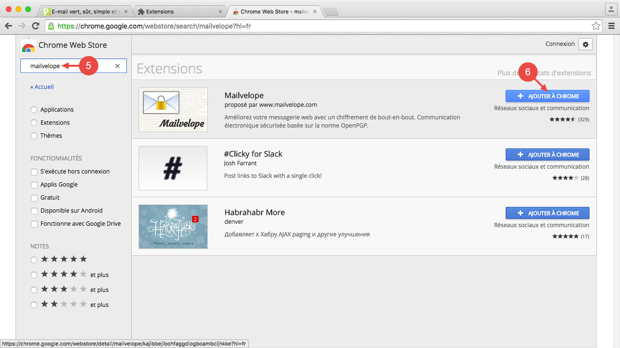Screen dimensions: 620x348
Task: Select the five-star rating filter
Action: (34, 260)
